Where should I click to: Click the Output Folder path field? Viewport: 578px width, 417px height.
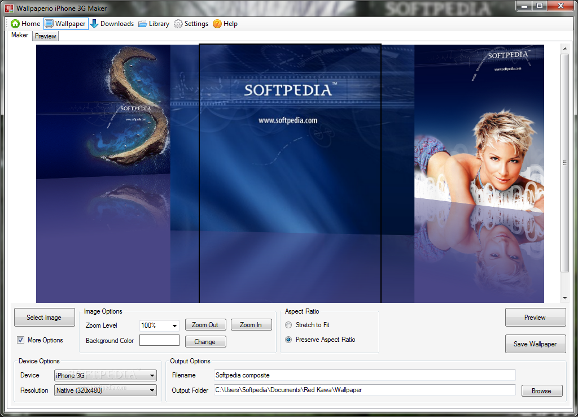click(x=365, y=390)
